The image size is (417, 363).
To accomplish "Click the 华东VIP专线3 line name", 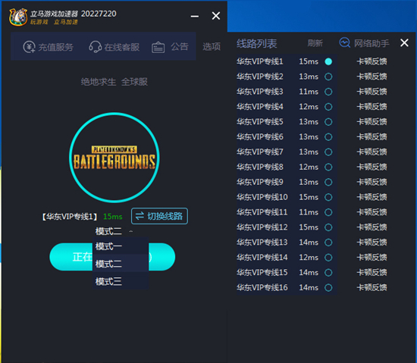I will click(260, 92).
